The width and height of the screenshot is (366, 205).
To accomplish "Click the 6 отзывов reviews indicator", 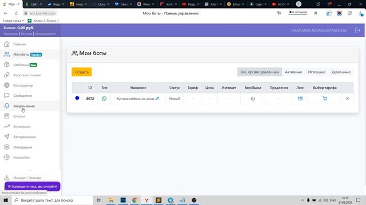I will [297, 13].
